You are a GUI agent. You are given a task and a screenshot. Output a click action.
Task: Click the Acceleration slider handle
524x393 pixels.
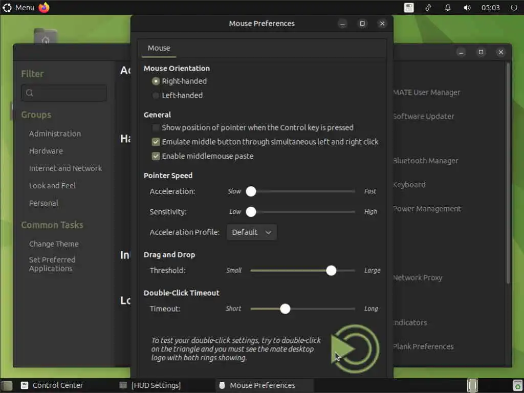pos(251,191)
